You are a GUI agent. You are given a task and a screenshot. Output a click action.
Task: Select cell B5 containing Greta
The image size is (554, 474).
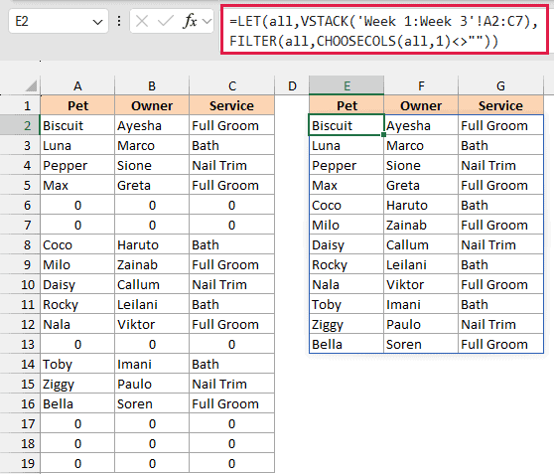coord(152,186)
